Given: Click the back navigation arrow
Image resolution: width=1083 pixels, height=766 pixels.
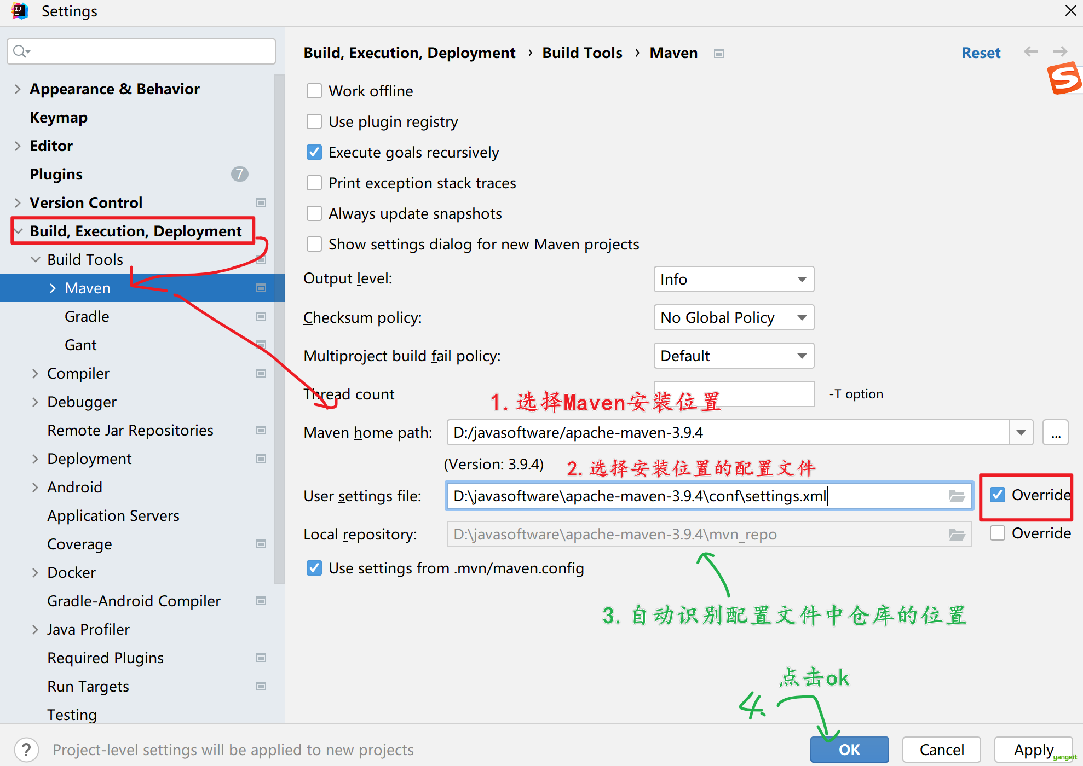Looking at the screenshot, I should [1031, 51].
